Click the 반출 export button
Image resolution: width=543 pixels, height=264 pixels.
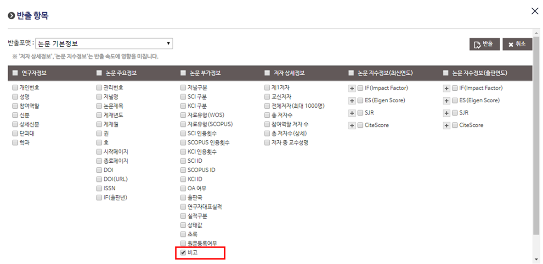click(484, 44)
